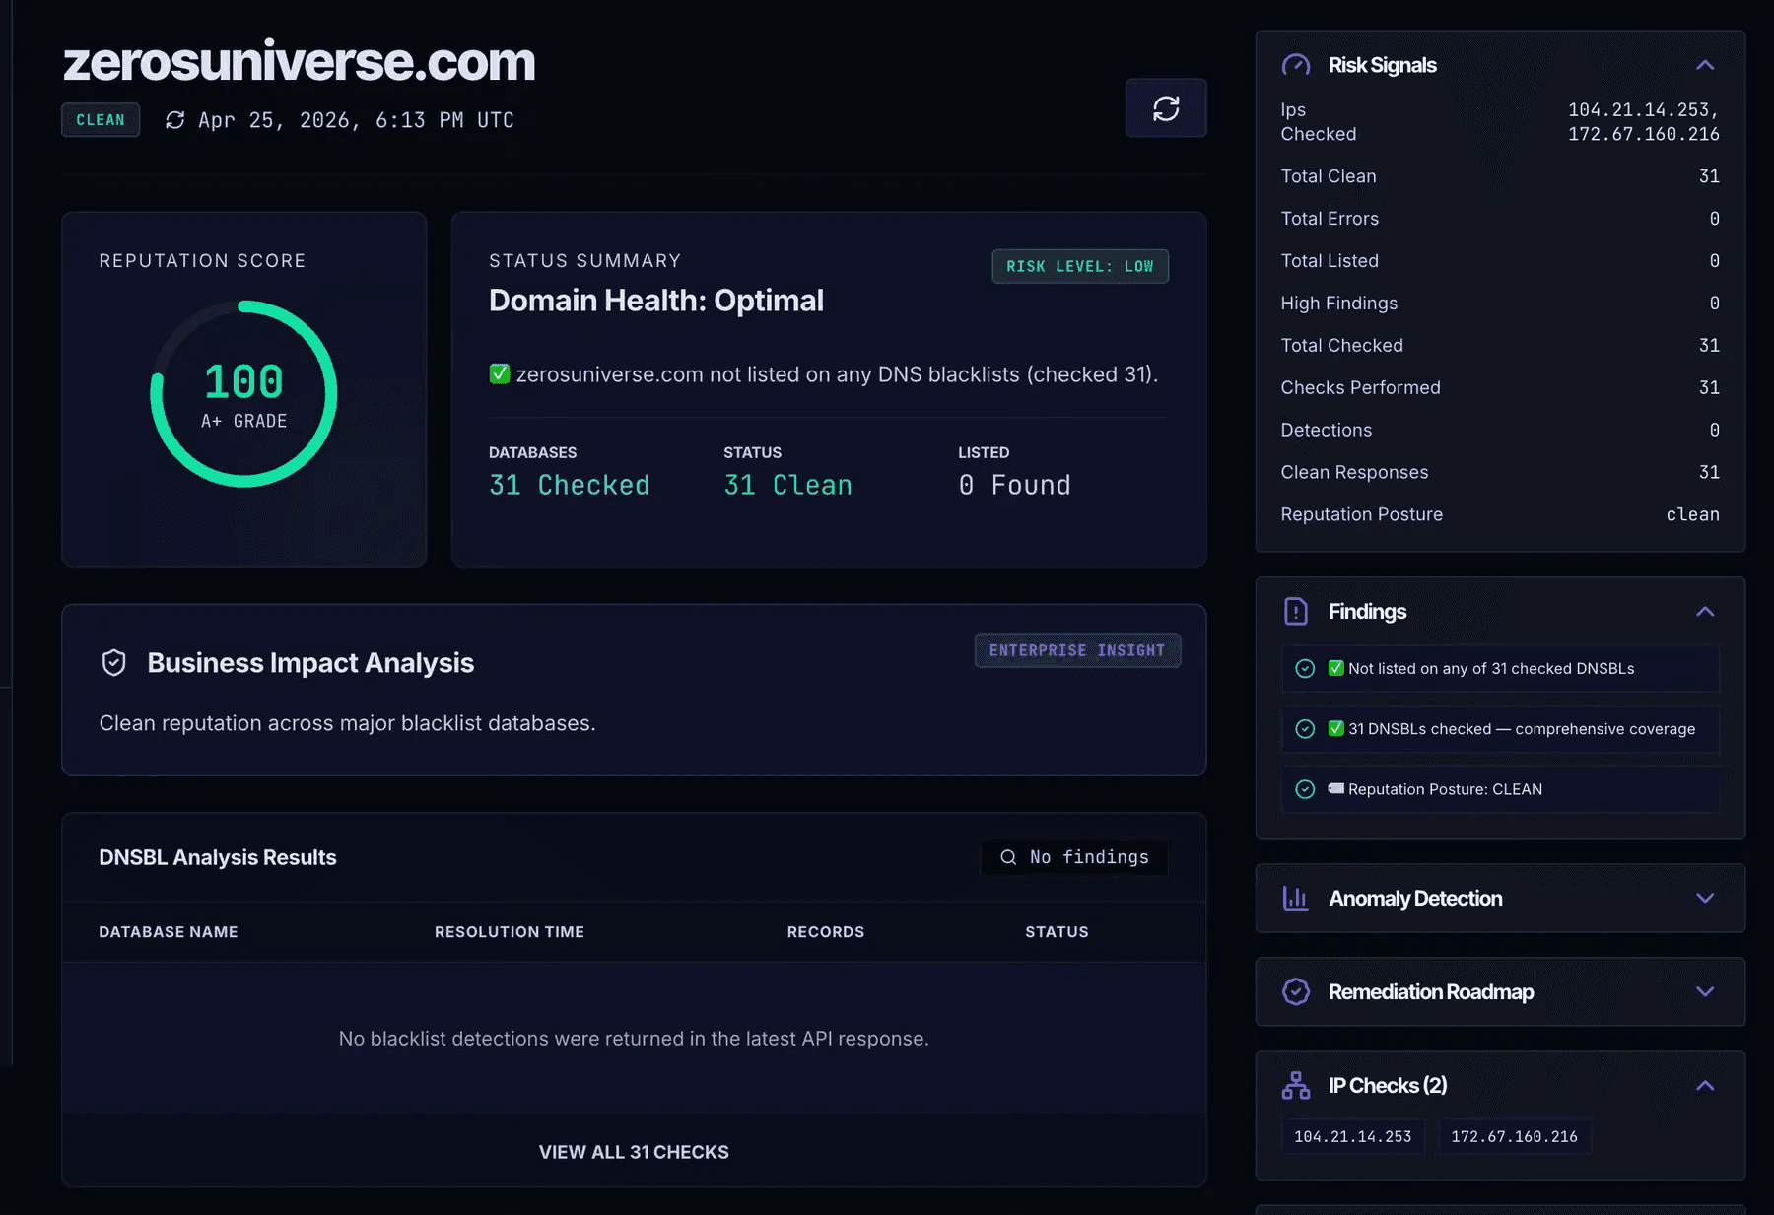
Task: Select the 172.67.160.216 IP chip
Action: tap(1515, 1137)
